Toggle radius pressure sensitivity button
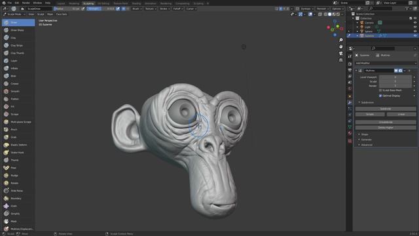The height and width of the screenshot is (236, 419). [83, 9]
